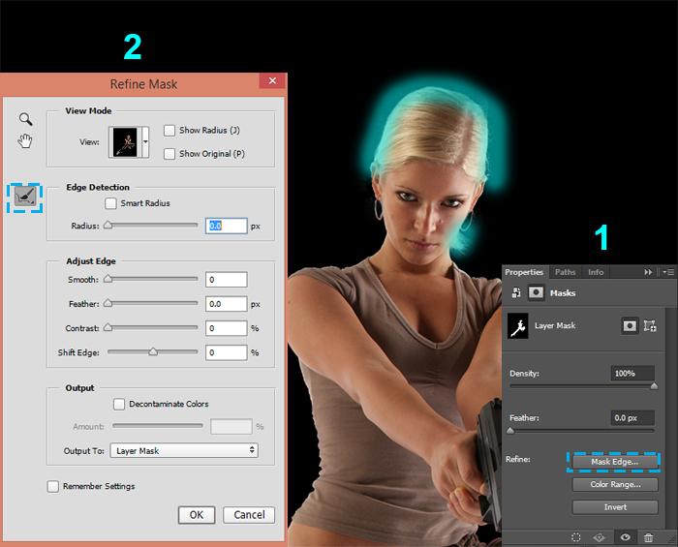
Task: Click the Smooth value field
Action: click(226, 280)
